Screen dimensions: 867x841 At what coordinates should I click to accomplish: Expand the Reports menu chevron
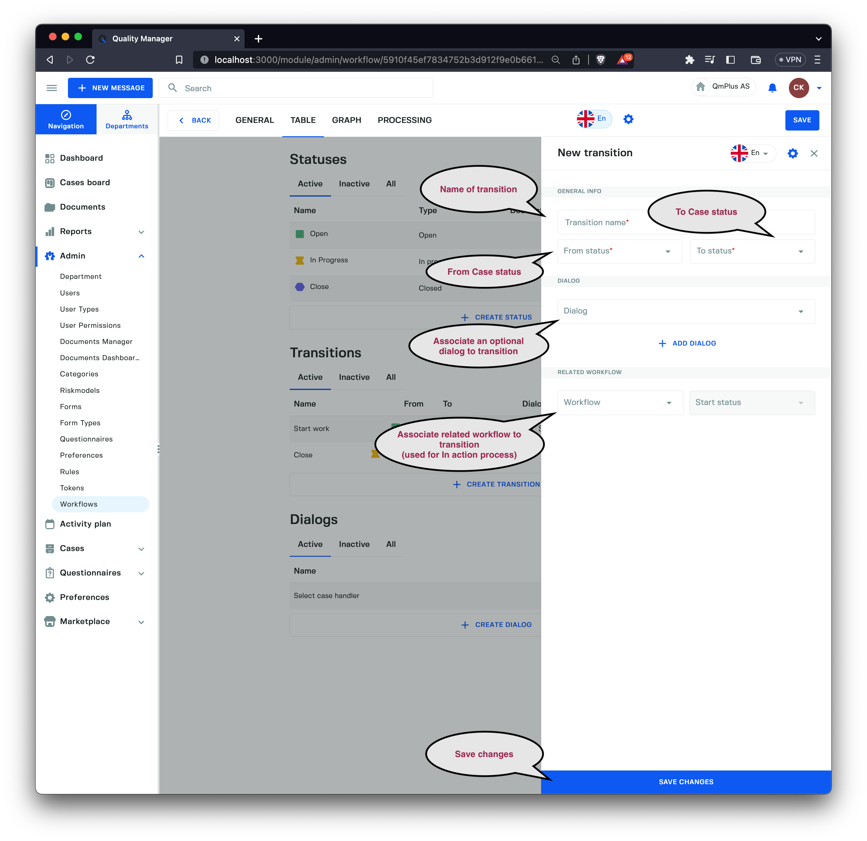point(142,232)
